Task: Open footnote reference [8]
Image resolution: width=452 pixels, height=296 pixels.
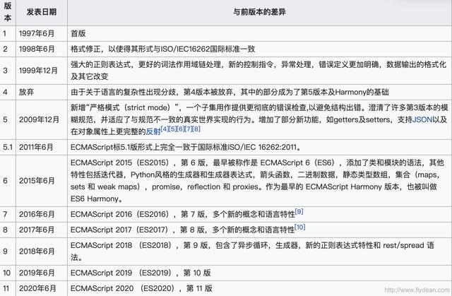Action: pyautogui.click(x=196, y=129)
